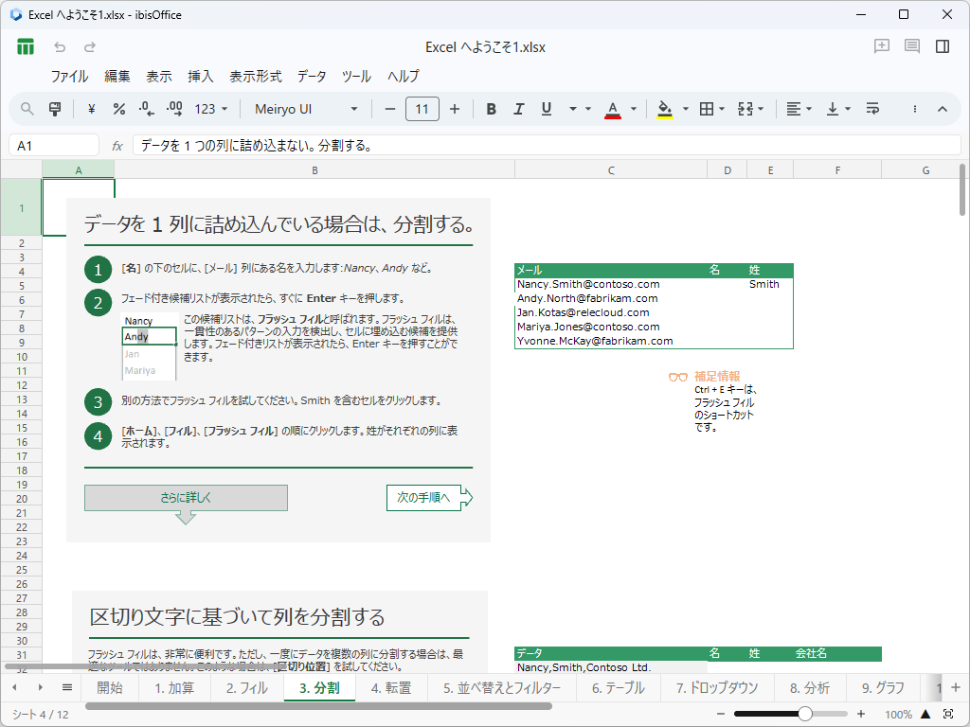Image resolution: width=970 pixels, height=727 pixels.
Task: Toggle text wrapping
Action: 872,109
